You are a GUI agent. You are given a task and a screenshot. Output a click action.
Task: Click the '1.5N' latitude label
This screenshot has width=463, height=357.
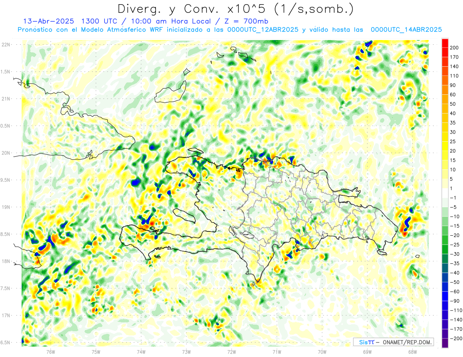click(x=5, y=72)
